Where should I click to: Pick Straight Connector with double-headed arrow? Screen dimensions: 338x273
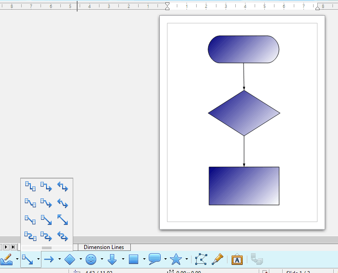(63, 220)
